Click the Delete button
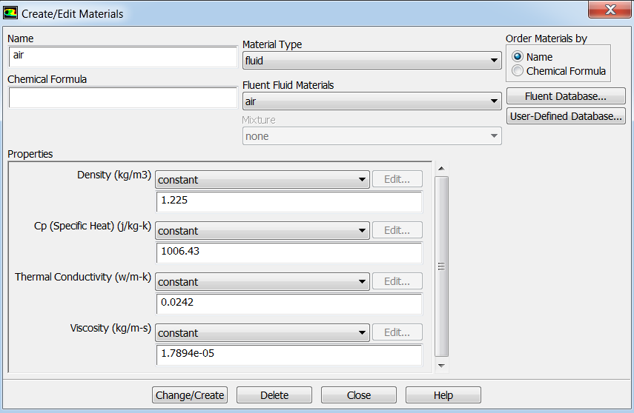634x413 pixels. pos(274,394)
